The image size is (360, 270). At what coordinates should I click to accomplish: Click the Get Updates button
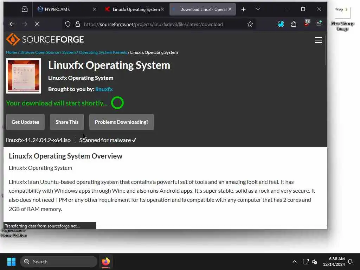click(x=25, y=122)
